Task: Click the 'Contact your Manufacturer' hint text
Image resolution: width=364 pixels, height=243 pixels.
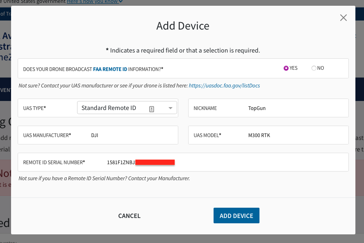Action: (104, 179)
